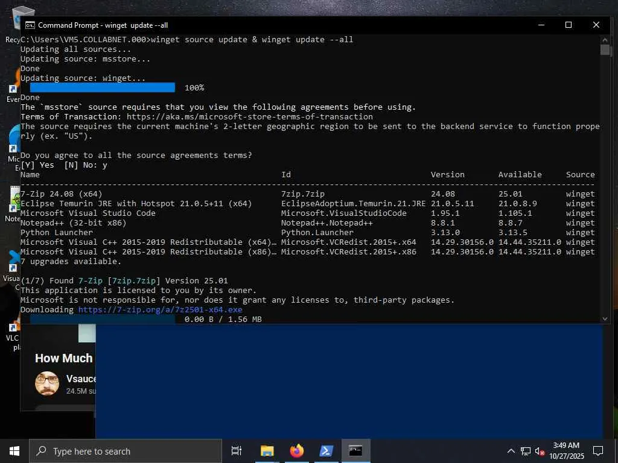Screen dimensions: 618x463
Task: Click the Command Prompt scrollbar thumb
Action: pyautogui.click(x=605, y=49)
